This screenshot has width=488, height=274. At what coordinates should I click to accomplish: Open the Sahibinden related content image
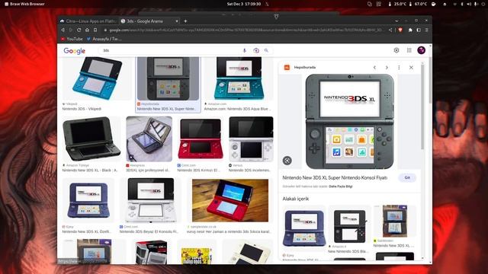coord(395,221)
